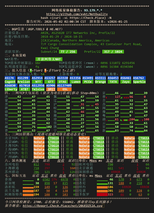
Task: Click the 开放网络无NAT badge
Action: point(49,59)
